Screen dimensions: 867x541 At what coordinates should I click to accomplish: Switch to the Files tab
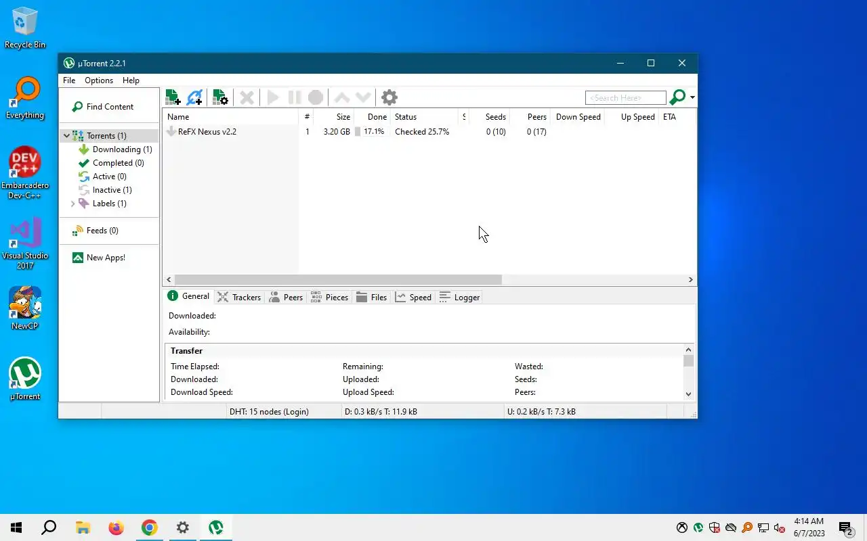(x=372, y=297)
